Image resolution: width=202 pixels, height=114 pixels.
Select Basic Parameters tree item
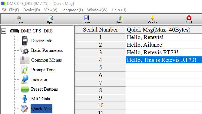click(x=47, y=50)
